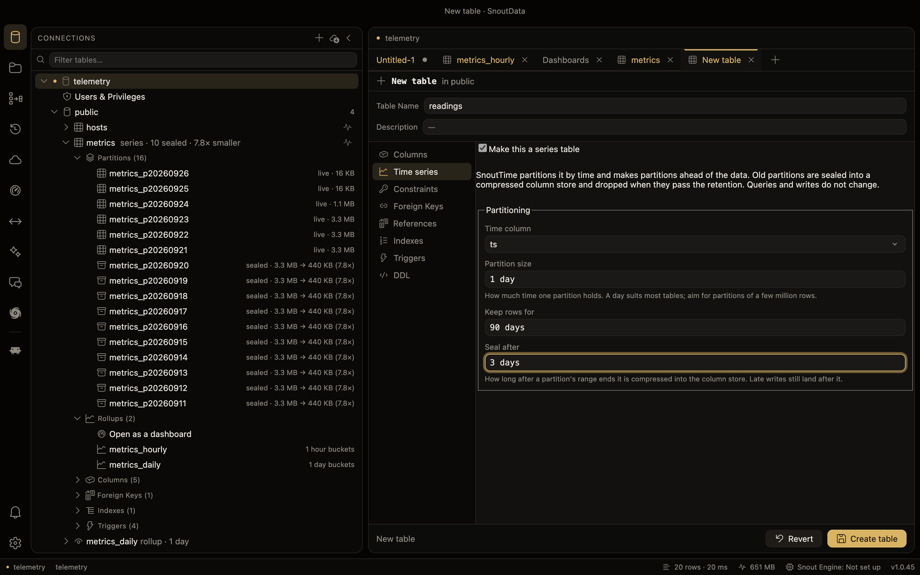Open the query history clock icon
920x575 pixels.
15,129
